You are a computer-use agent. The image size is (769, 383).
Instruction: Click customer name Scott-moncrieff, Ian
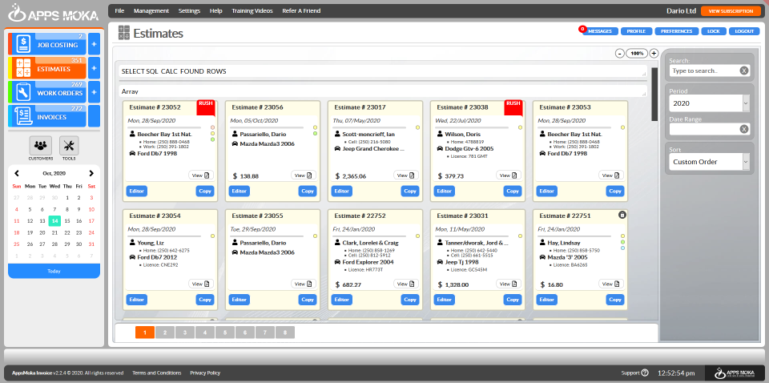click(368, 134)
